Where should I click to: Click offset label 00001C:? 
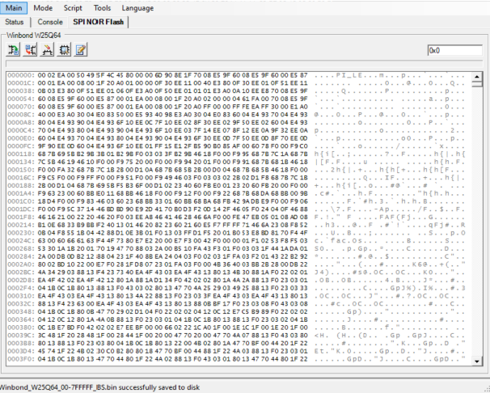pos(21,83)
